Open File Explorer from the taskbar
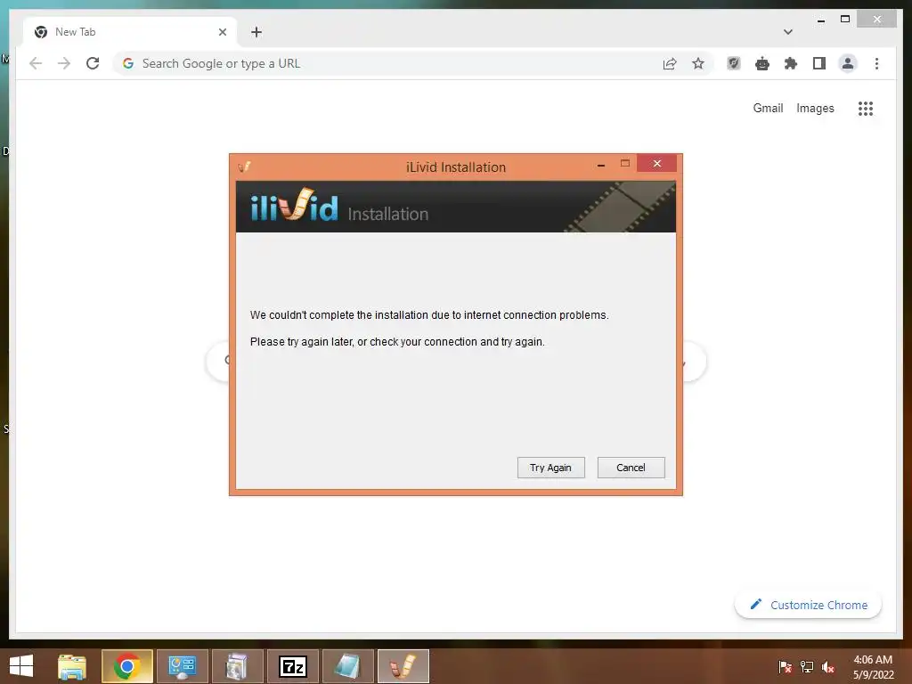 tap(72, 666)
